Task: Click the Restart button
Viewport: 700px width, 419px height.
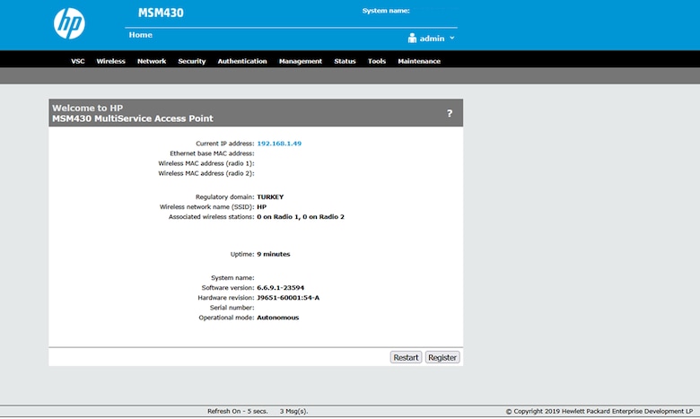Action: 406,357
